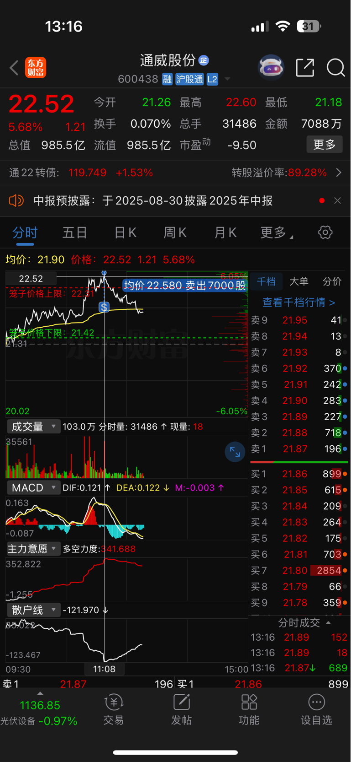Image resolution: width=351 pixels, height=762 pixels.
Task: Select the 大单 tab
Action: (x=299, y=281)
